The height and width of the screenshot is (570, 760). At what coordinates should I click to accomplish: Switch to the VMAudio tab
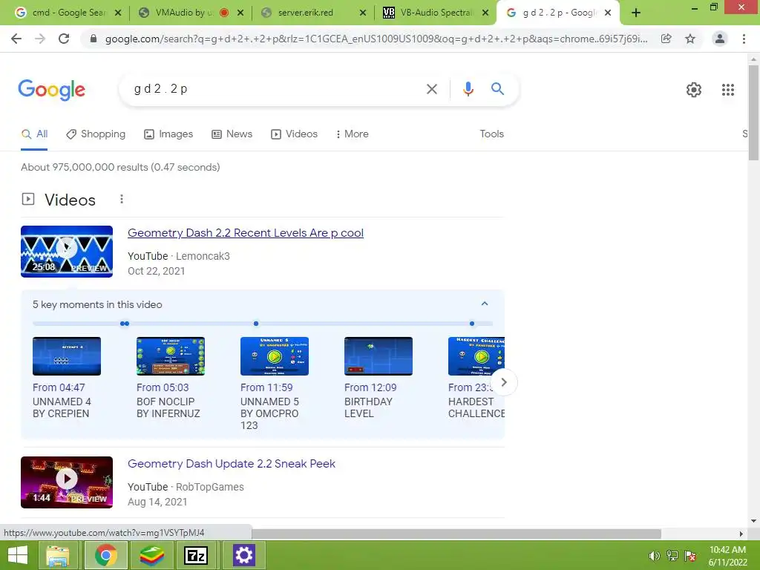point(184,13)
